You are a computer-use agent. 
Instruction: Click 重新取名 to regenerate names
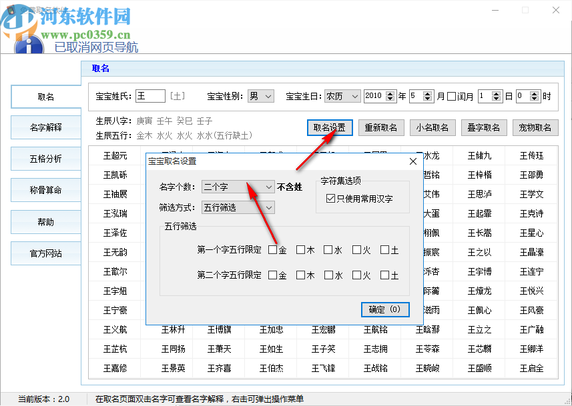coord(381,127)
